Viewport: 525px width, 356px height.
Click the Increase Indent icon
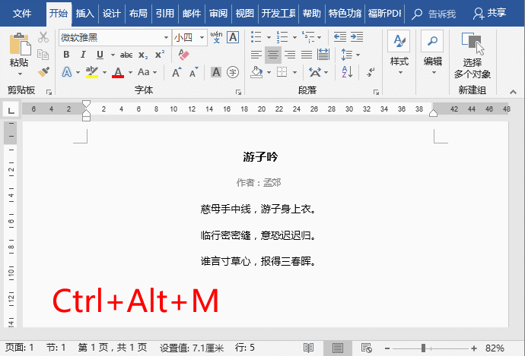point(357,37)
